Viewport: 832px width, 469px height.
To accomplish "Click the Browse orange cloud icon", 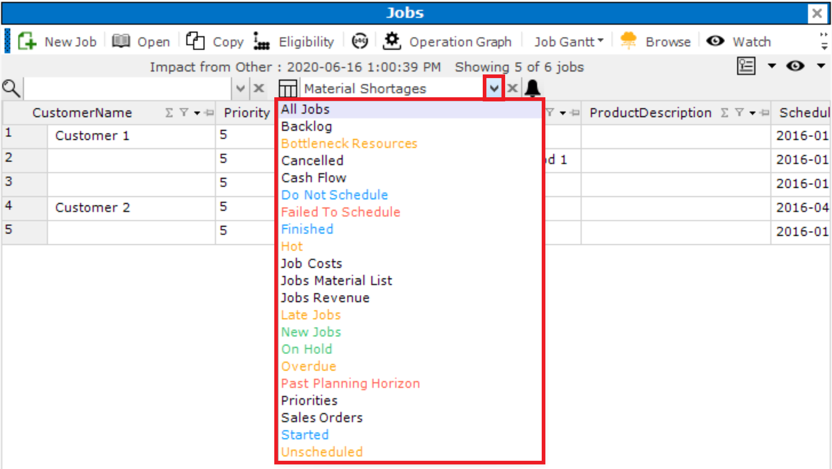I will (x=629, y=41).
